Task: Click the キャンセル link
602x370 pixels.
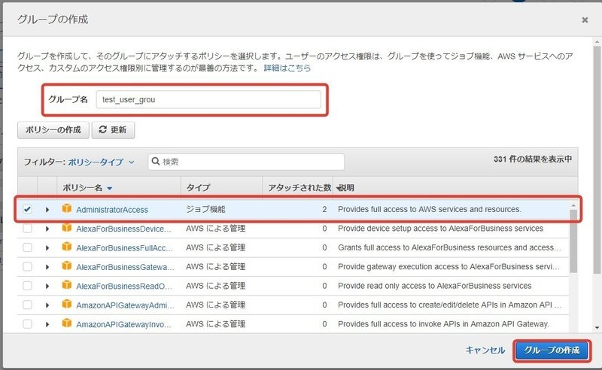Action: [485, 350]
